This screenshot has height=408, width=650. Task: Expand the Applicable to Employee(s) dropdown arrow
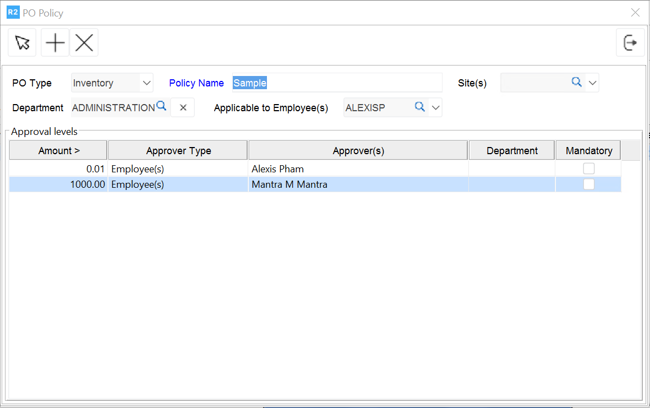(x=435, y=108)
